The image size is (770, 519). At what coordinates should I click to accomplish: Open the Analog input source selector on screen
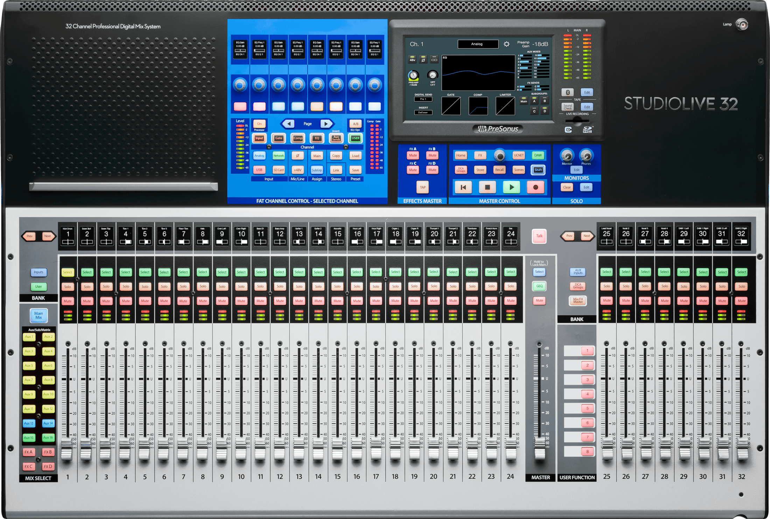click(x=478, y=44)
